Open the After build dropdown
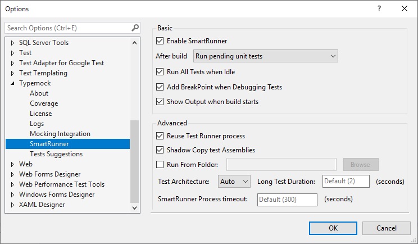This screenshot has height=244, width=418. pos(265,56)
